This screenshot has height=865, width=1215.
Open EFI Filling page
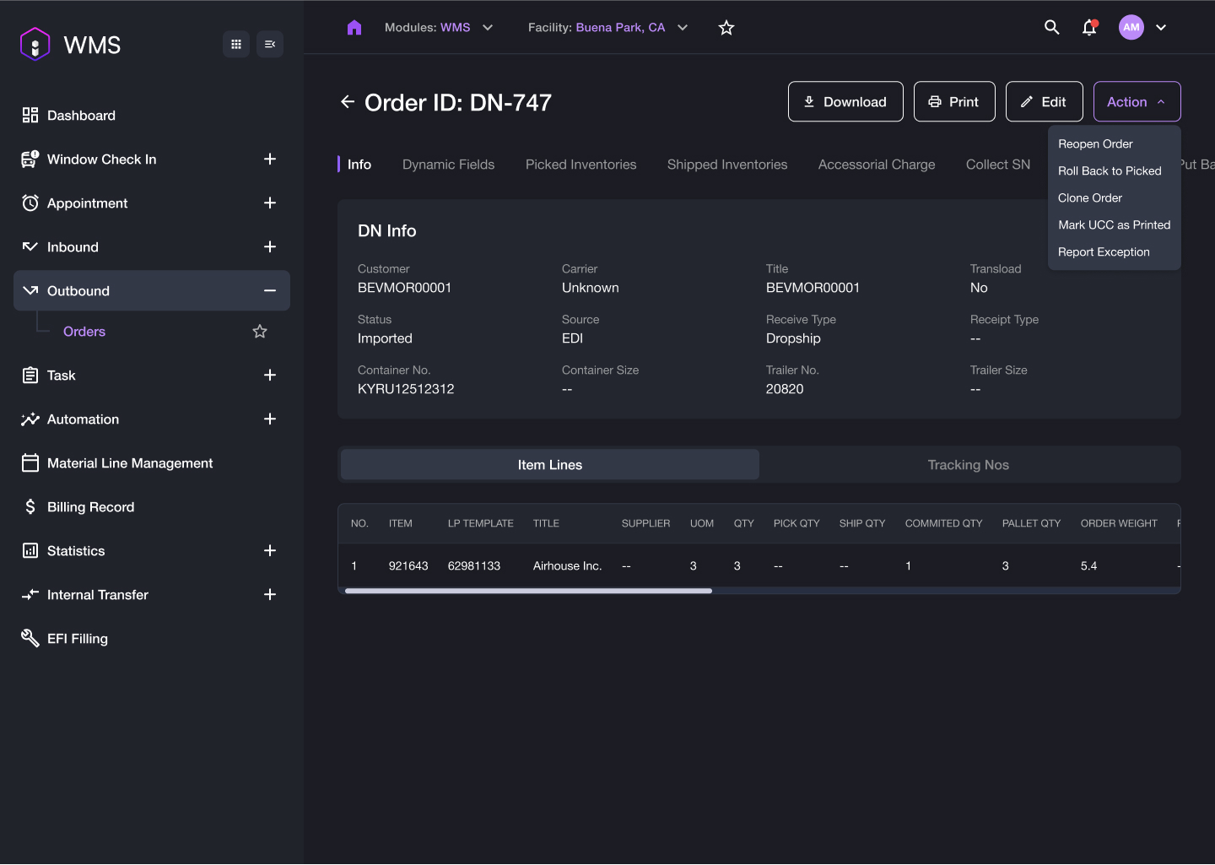(78, 639)
